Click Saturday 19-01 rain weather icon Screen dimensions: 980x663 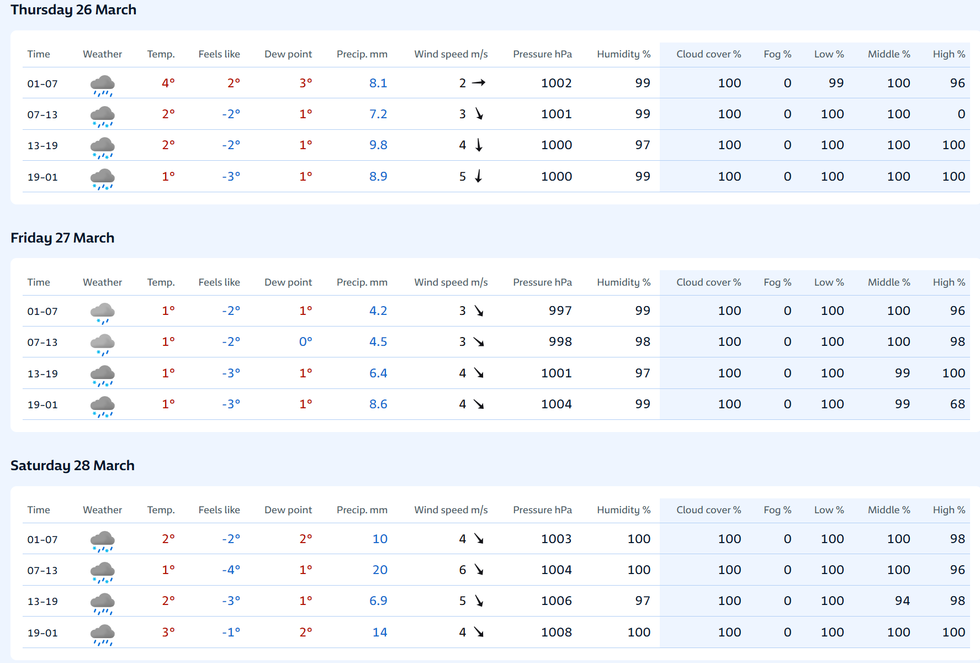[x=102, y=634]
